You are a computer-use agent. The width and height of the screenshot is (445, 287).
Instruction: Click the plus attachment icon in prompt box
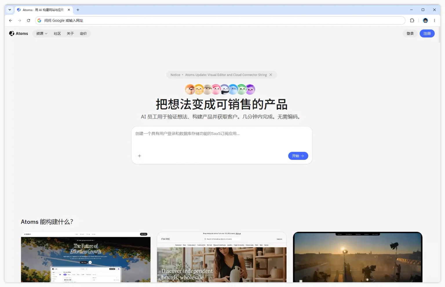click(x=139, y=156)
